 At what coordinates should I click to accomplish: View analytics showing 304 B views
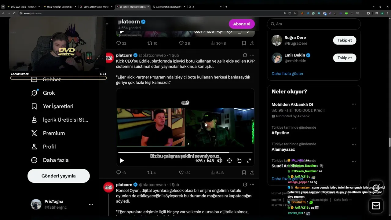[x=218, y=43]
